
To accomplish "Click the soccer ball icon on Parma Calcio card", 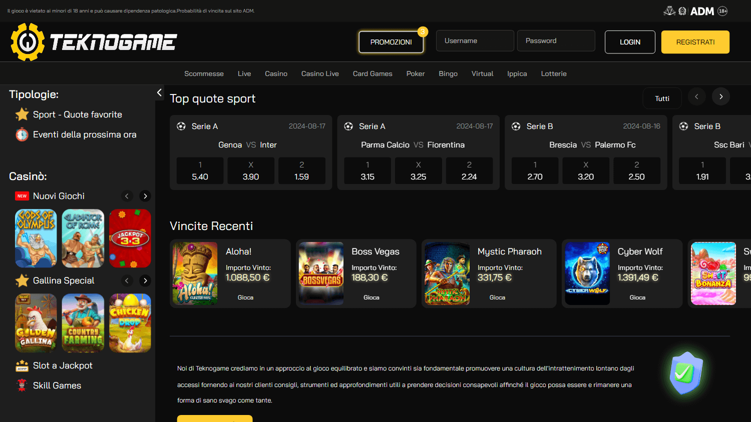I will click(348, 126).
